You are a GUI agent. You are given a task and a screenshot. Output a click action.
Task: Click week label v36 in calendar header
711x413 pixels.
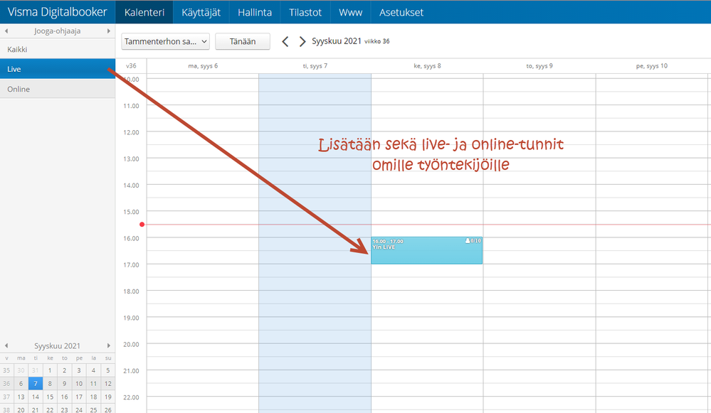(131, 65)
